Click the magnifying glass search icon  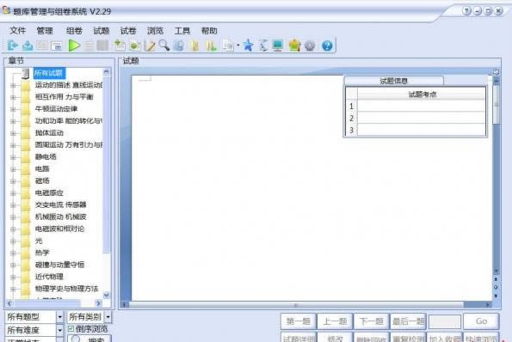point(163,46)
